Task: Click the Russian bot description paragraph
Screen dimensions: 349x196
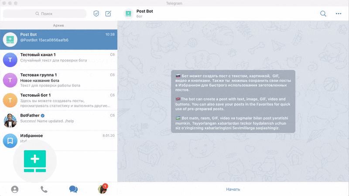Action: (x=233, y=83)
